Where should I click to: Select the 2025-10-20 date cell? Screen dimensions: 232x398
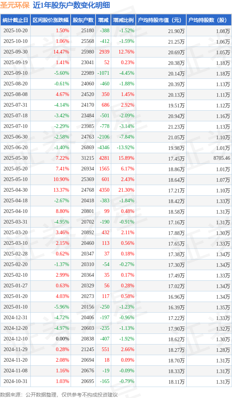[15, 31]
